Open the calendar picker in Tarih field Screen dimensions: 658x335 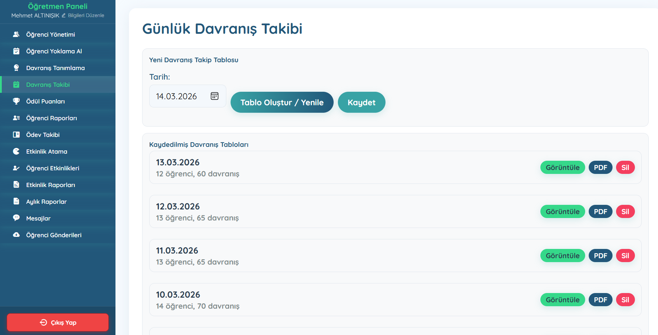[x=215, y=96]
